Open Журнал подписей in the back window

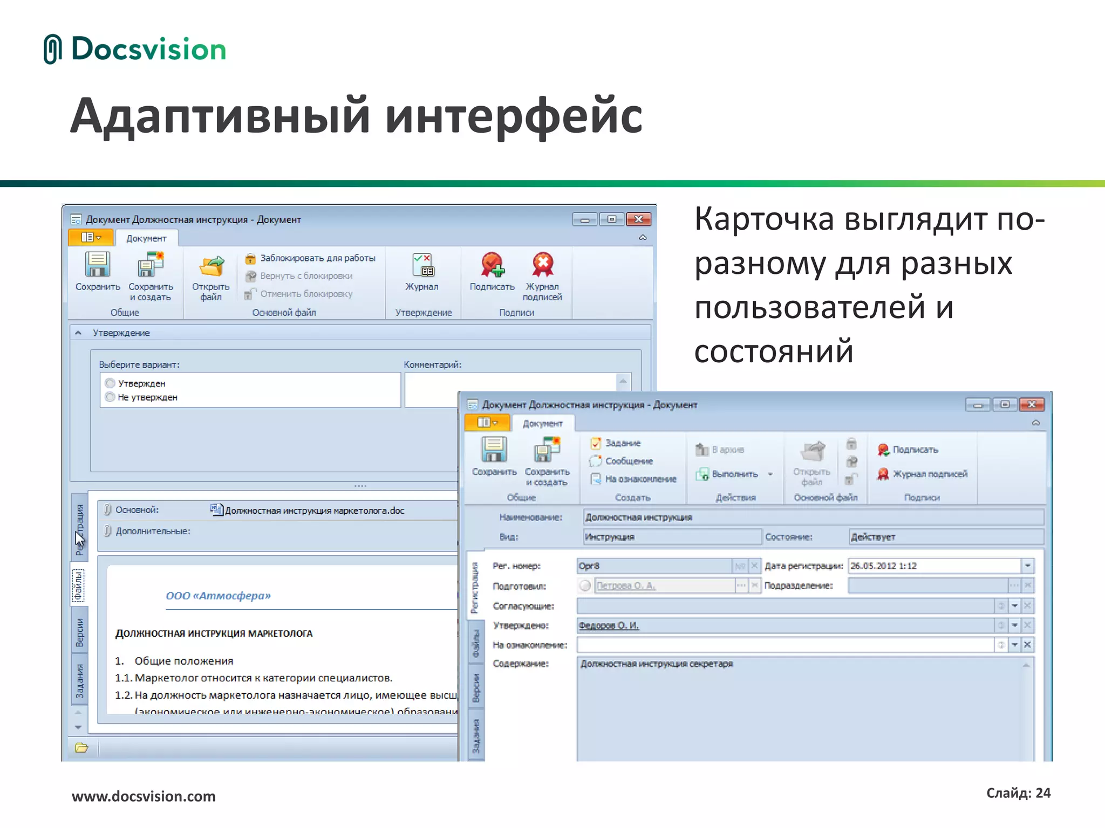pos(542,277)
